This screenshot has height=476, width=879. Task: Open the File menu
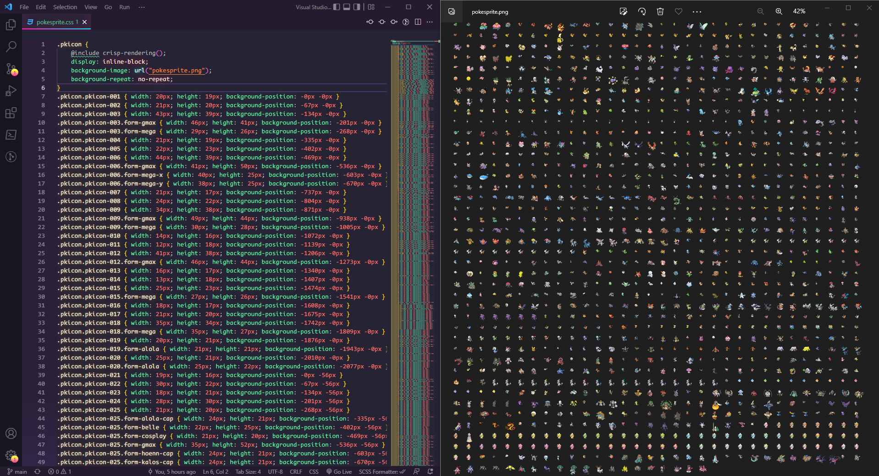(24, 7)
